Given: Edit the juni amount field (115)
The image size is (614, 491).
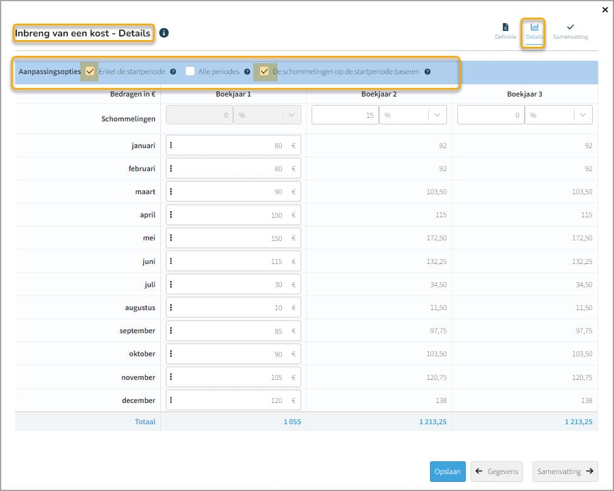Looking at the screenshot, I should 233,261.
